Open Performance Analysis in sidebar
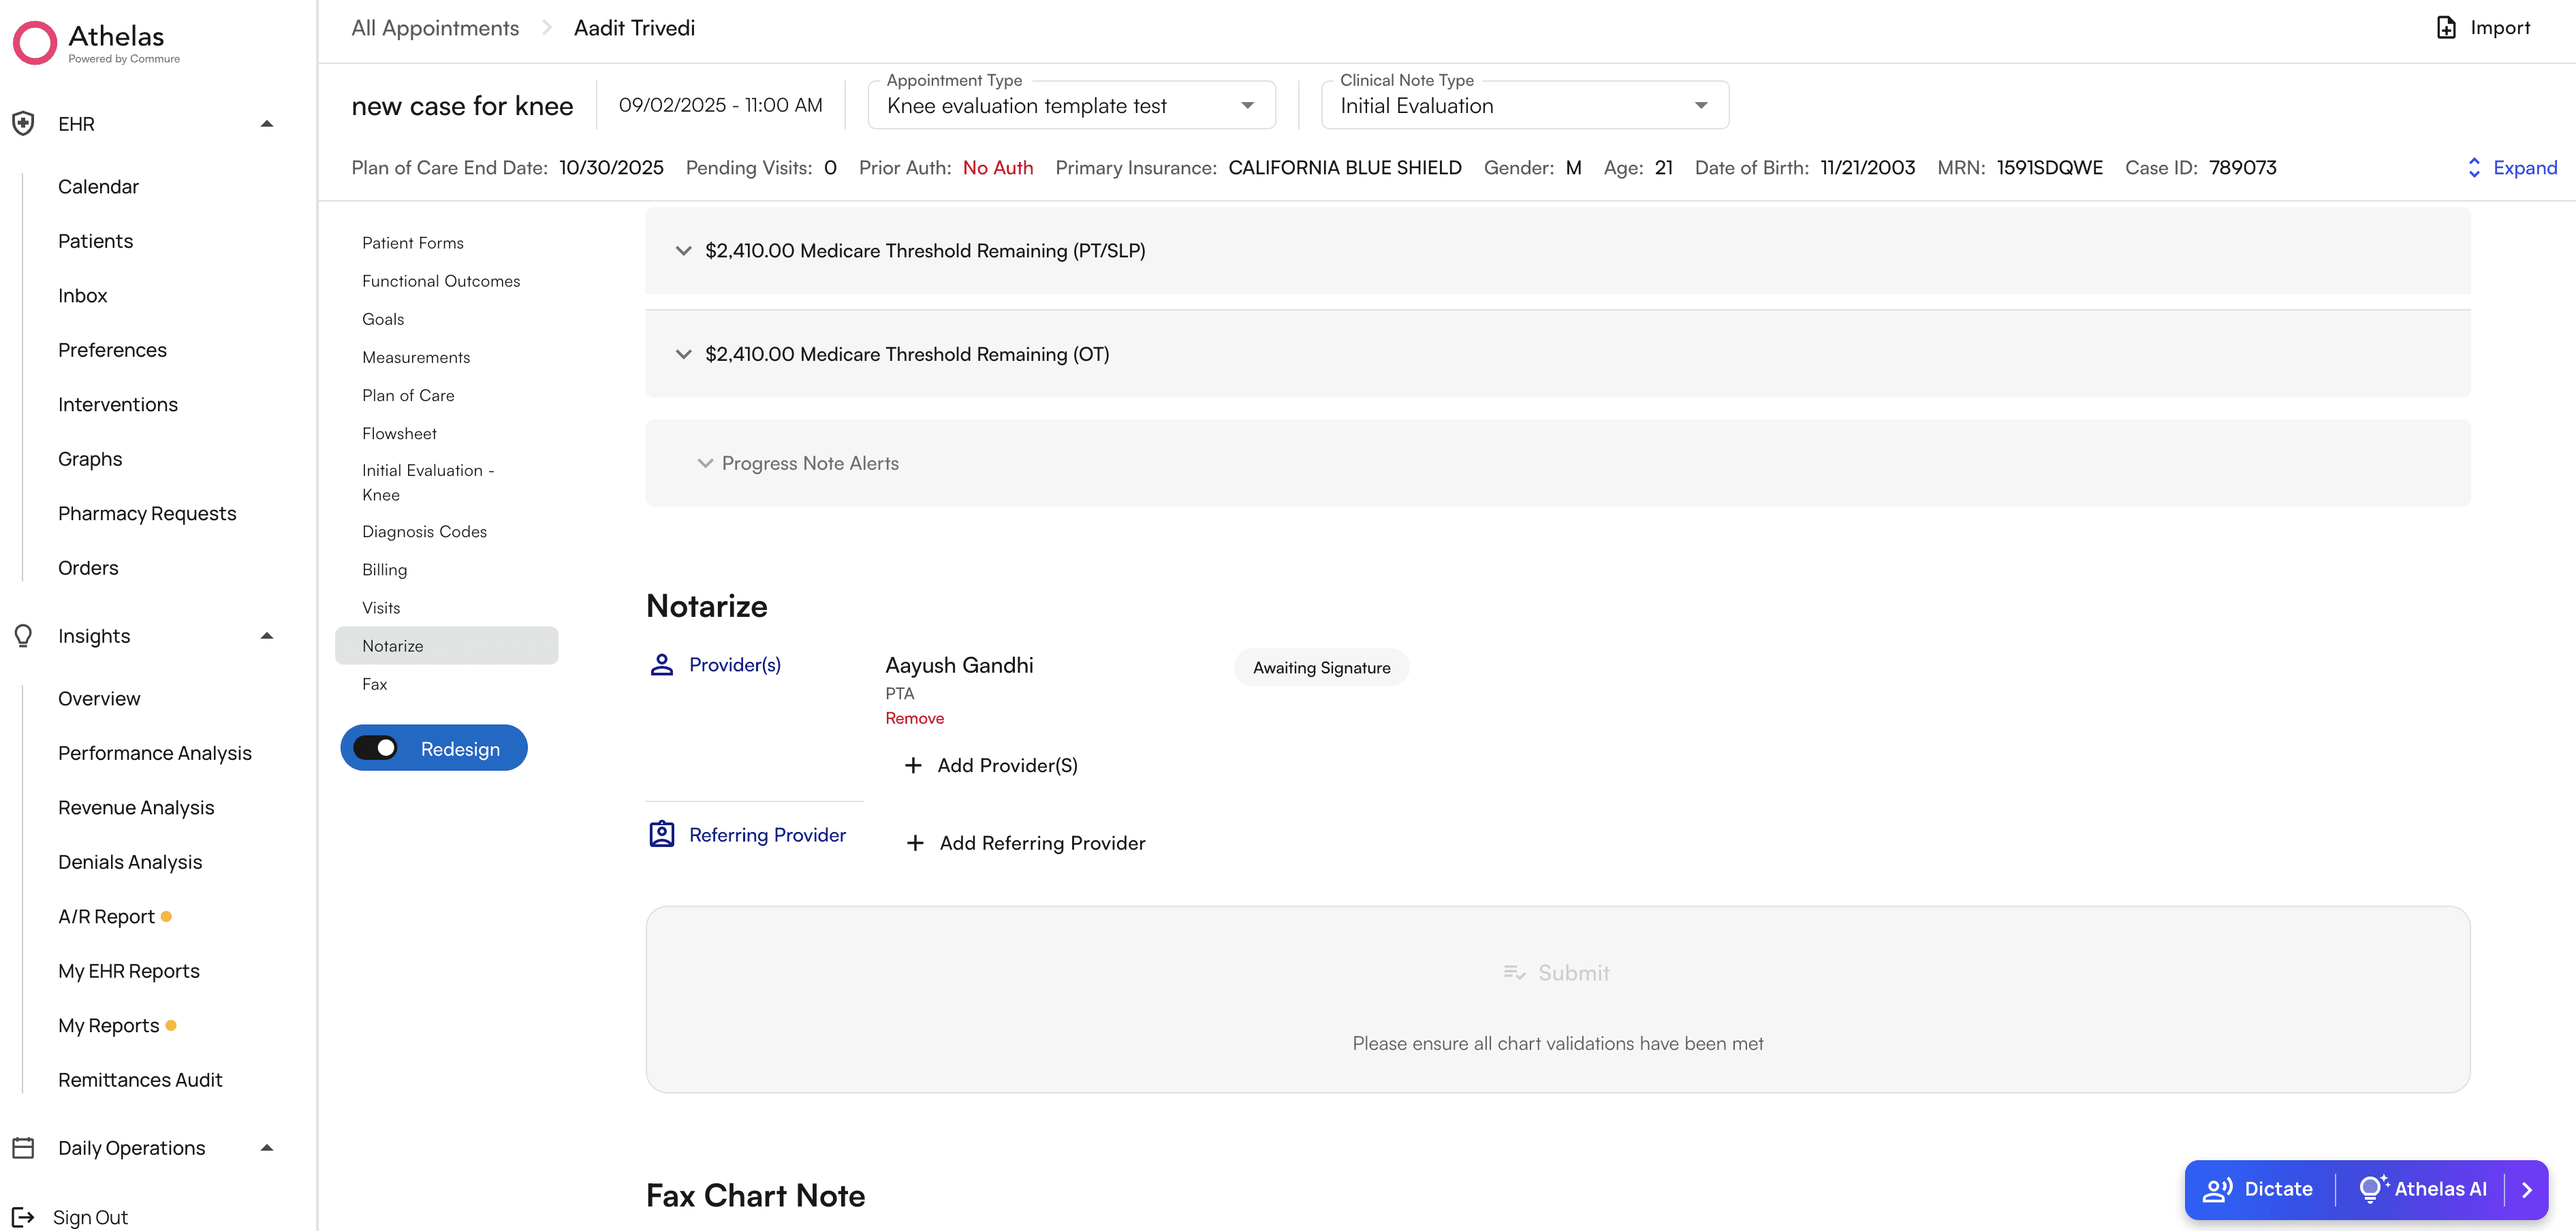 tap(155, 753)
